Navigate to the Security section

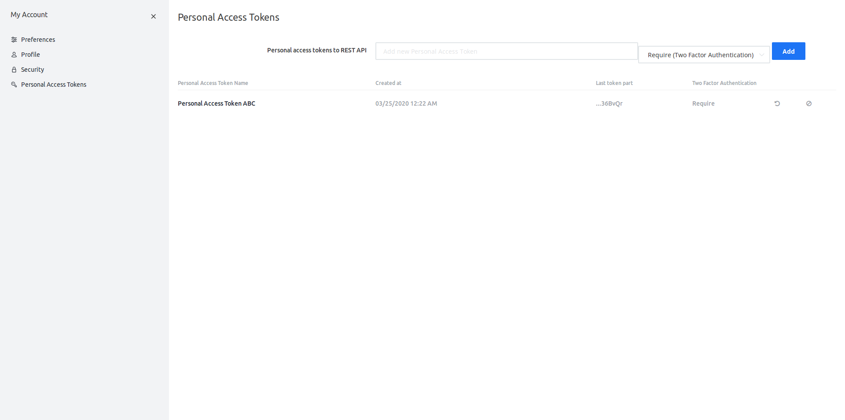(x=32, y=69)
